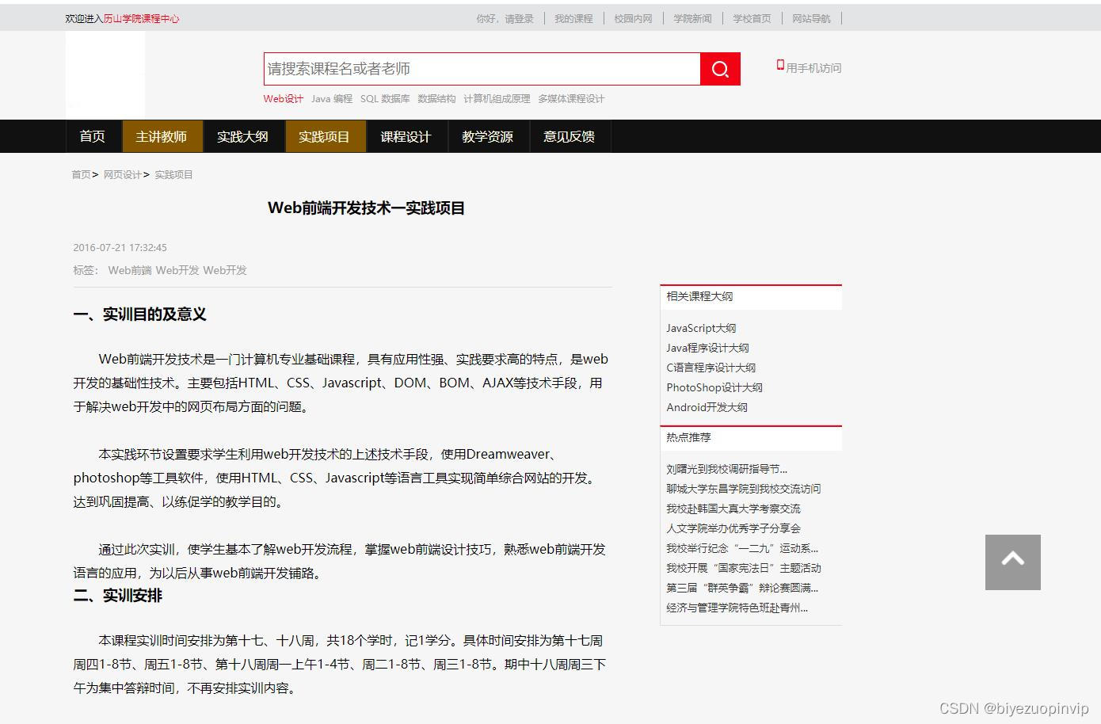Open 我的课程 in top bar
This screenshot has height=724, width=1101.
(573, 18)
